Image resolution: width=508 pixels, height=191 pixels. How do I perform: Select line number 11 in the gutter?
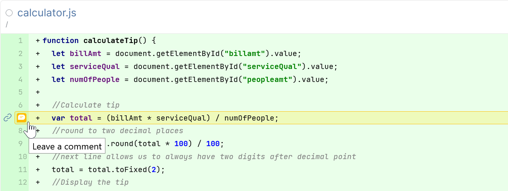23,169
